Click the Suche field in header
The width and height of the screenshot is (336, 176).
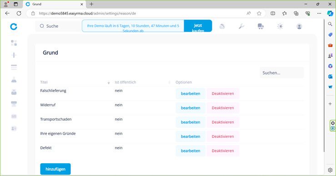tap(58, 26)
